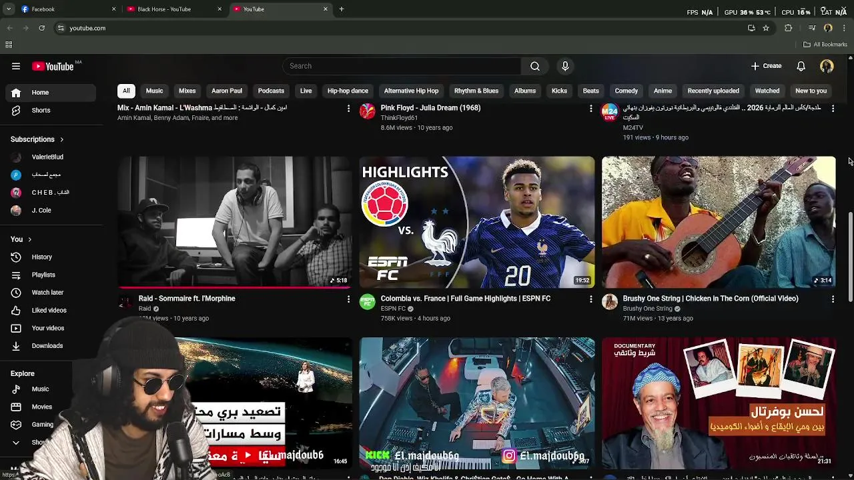Expand the You section

pyautogui.click(x=21, y=239)
